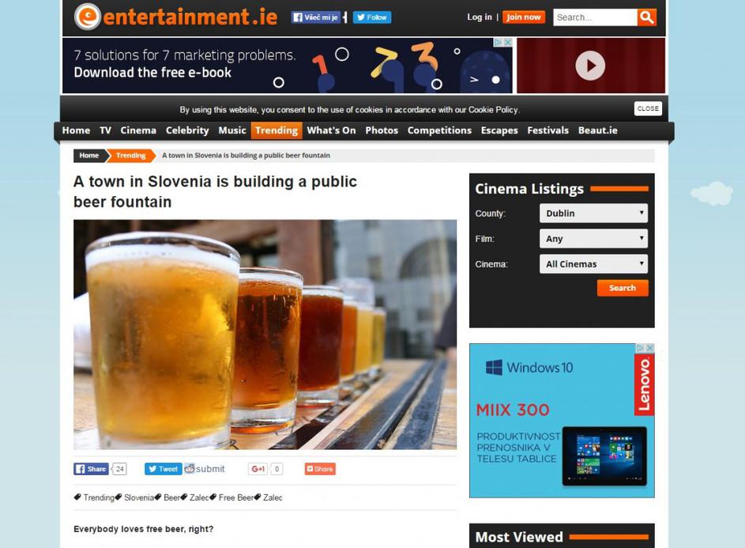
Task: Open the Trending menu item
Action: point(277,130)
